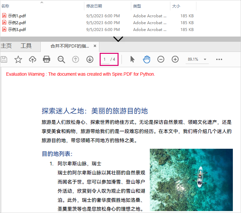Go to previous page arrow icon
This screenshot has height=213, width=241.
(76, 59)
